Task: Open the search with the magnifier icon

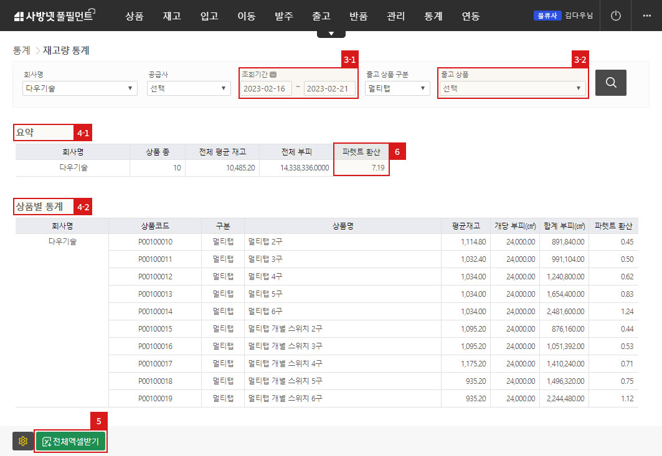Action: pos(610,82)
